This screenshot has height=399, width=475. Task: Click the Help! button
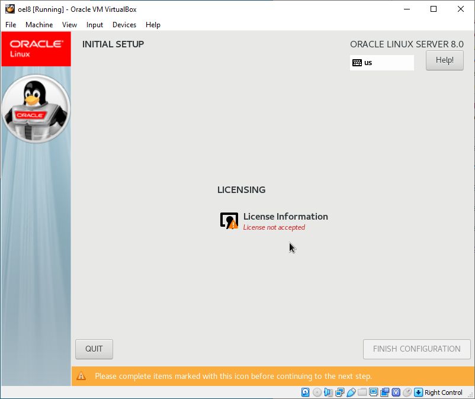pyautogui.click(x=444, y=60)
